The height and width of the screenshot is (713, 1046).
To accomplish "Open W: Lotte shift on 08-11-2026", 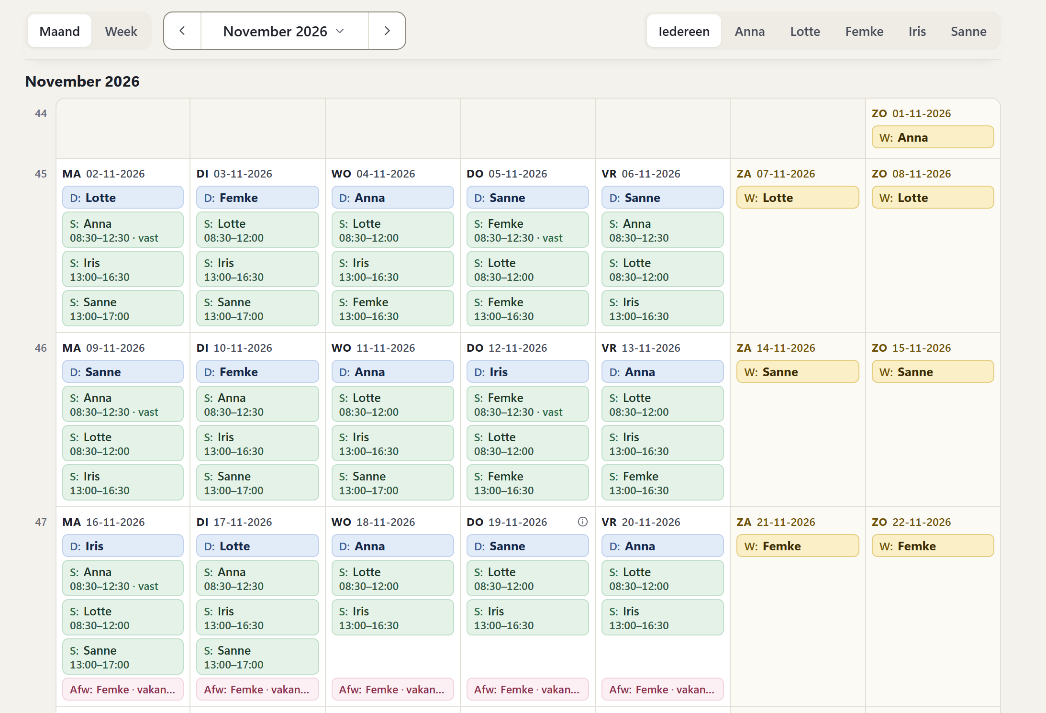I will (933, 198).
